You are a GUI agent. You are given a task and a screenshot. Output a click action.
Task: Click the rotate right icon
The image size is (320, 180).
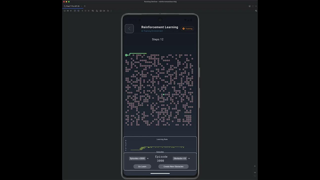click(78, 11)
